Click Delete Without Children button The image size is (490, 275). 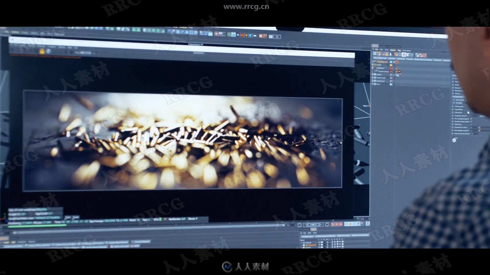click(x=423, y=60)
